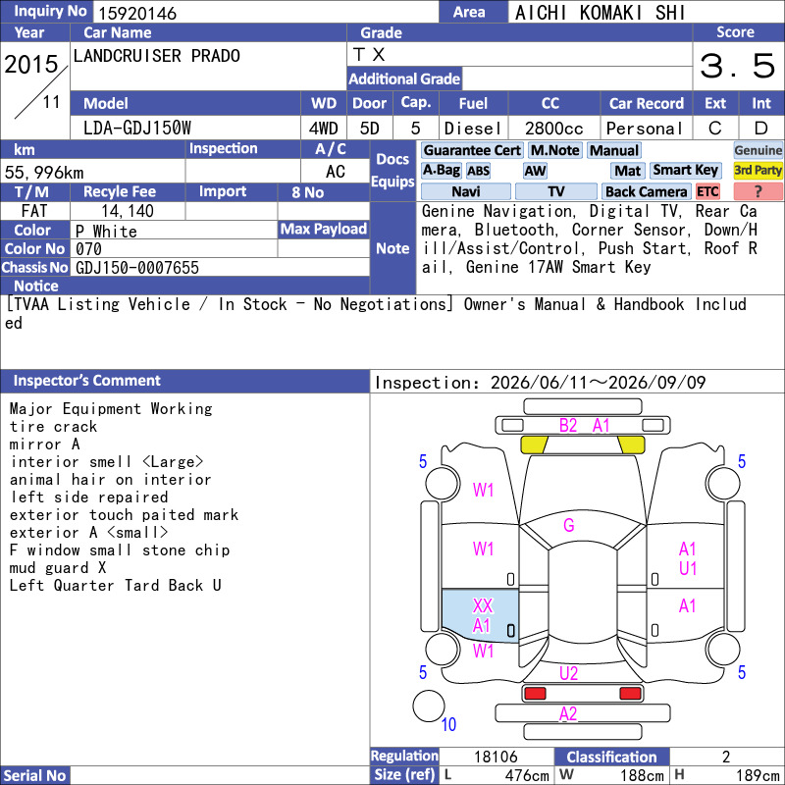Click the red left tail light
This screenshot has height=785, width=785.
[535, 694]
